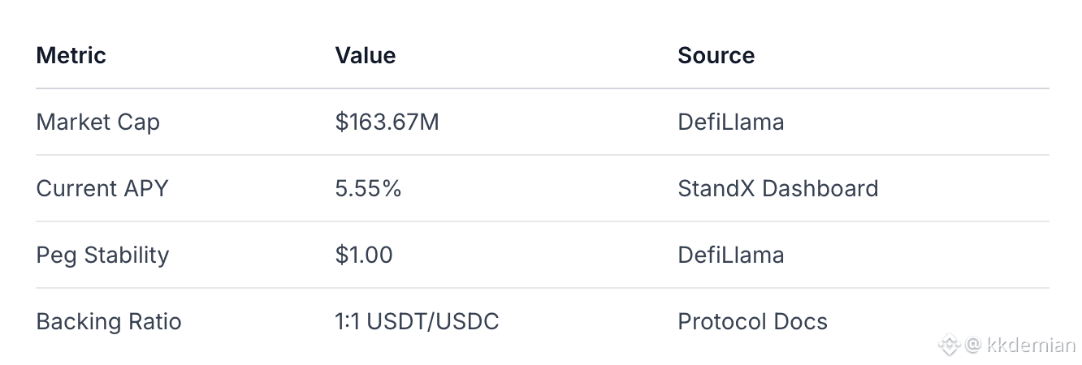
Task: Click the Backing Ratio metric cell
Action: point(109,322)
